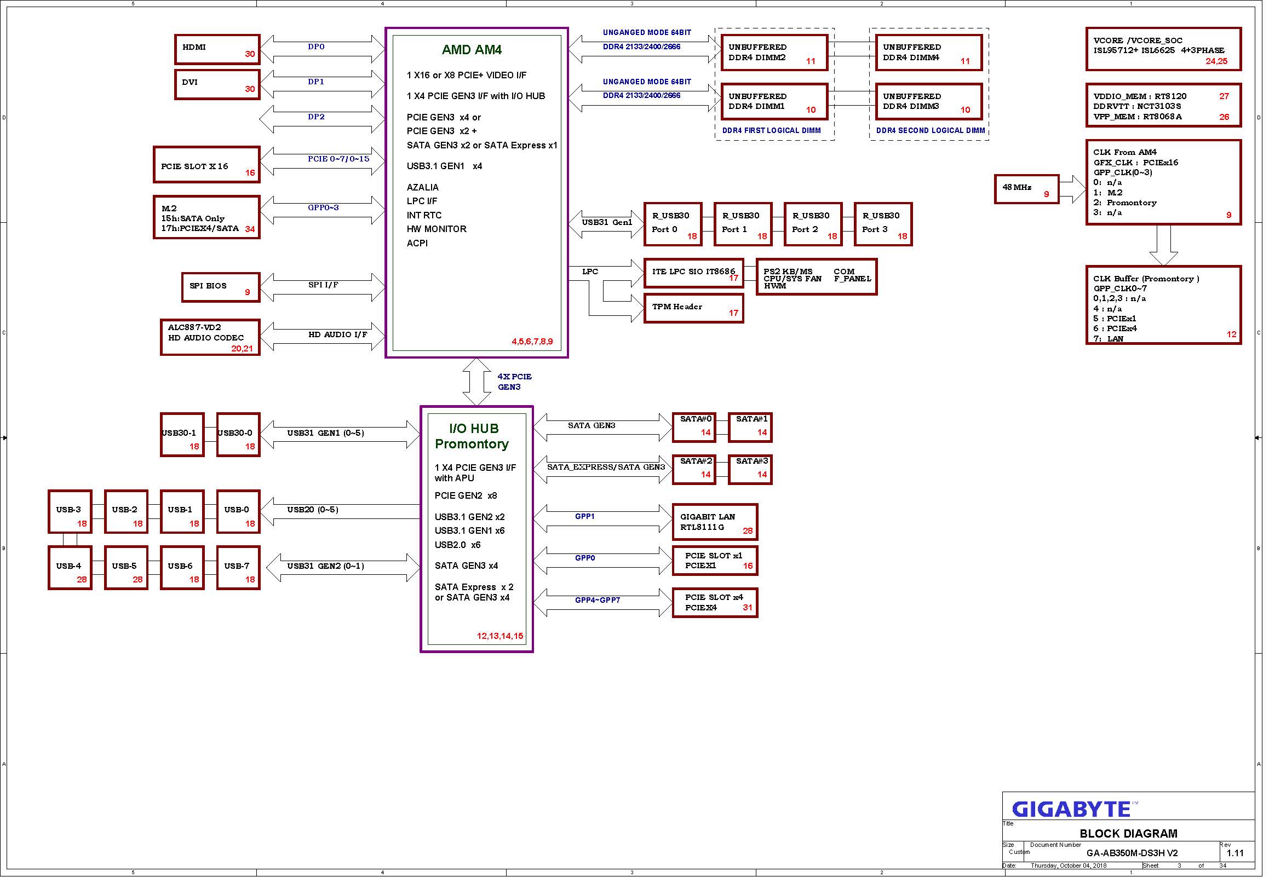Click the USB20 (0~5) arrow
Viewport: 1269px width, 877px height.
341,511
